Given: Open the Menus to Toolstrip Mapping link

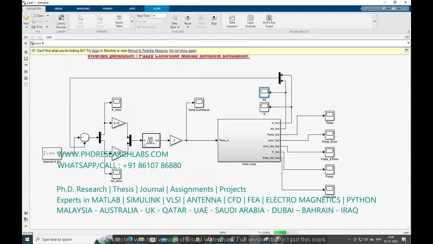Looking at the screenshot, I should coord(147,51).
